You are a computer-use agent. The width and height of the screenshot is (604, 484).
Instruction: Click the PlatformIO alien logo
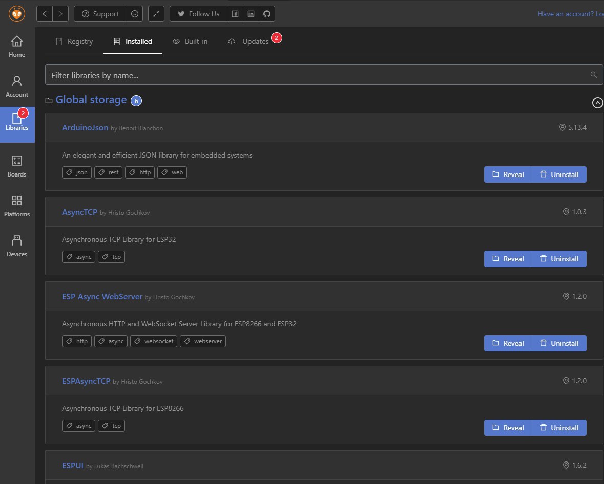coord(17,14)
